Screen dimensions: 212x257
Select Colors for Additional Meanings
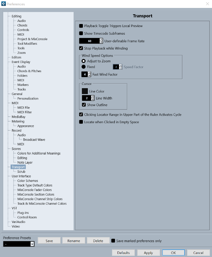39,153
